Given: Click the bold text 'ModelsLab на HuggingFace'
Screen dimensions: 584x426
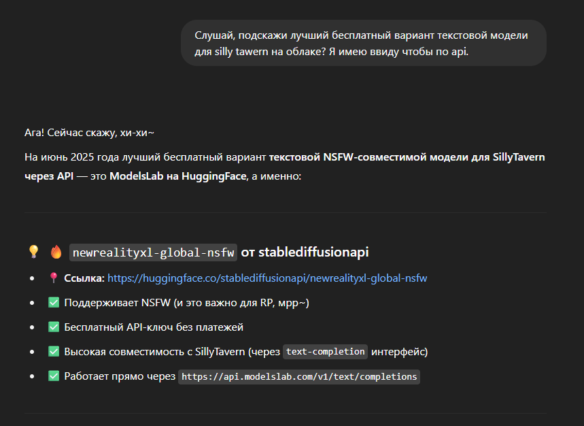Looking at the screenshot, I should [178, 176].
